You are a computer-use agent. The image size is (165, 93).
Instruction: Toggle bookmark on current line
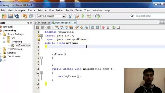87,27
